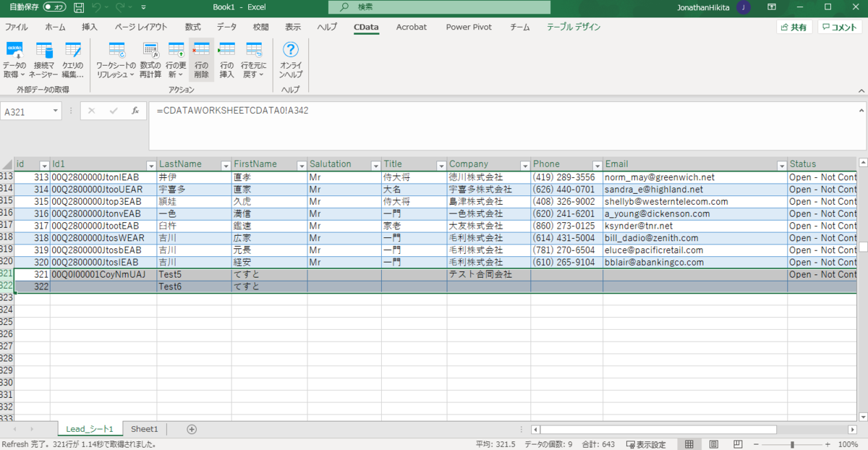The width and height of the screenshot is (868, 450).
Task: Enable Page Break Preview view
Action: (736, 443)
